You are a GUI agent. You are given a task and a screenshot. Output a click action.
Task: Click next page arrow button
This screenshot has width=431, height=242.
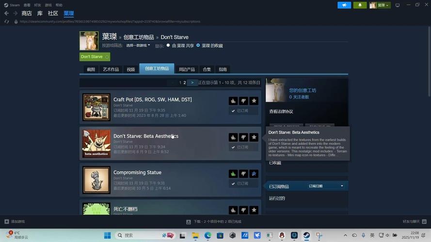pyautogui.click(x=192, y=83)
